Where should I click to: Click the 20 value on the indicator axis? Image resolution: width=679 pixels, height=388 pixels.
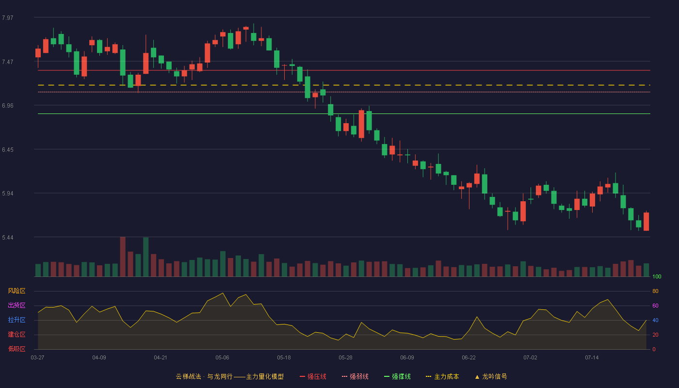click(x=655, y=335)
